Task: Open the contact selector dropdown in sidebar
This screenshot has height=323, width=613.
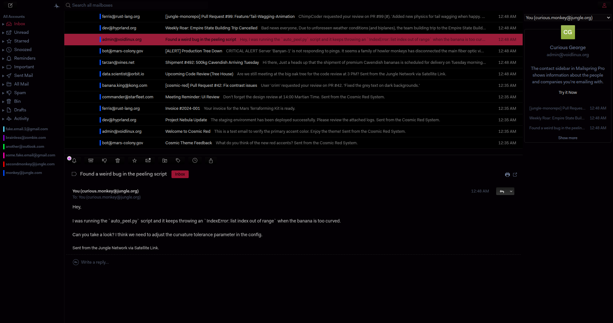Action: coord(567,18)
